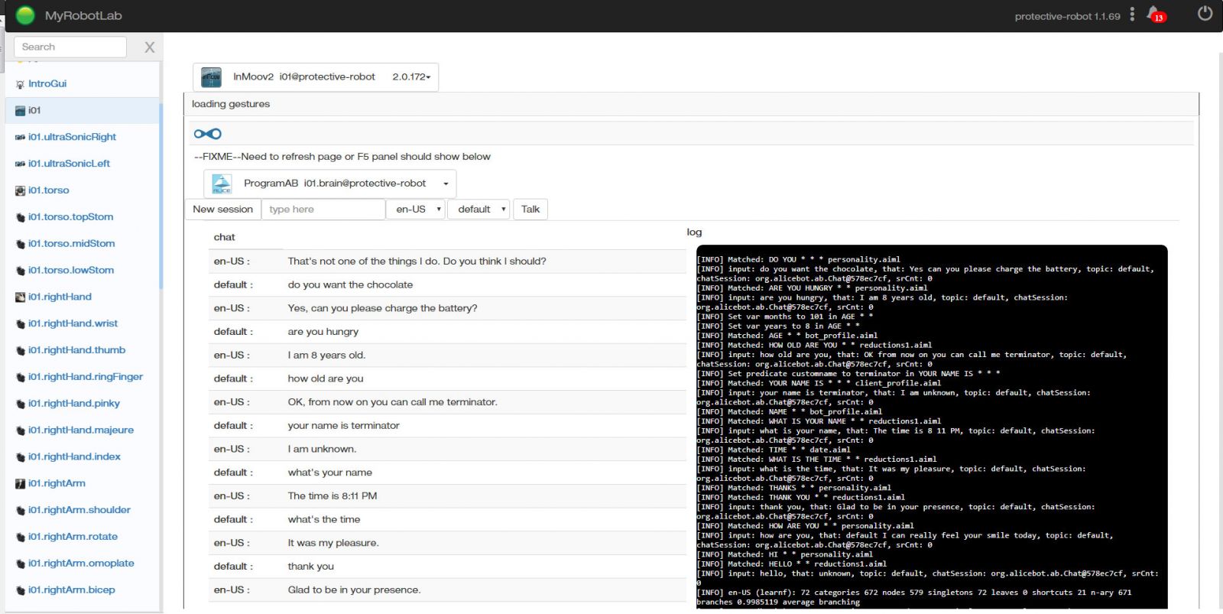Image resolution: width=1223 pixels, height=614 pixels.
Task: Click the i01.torso.midStom servo icon
Action: (x=20, y=244)
